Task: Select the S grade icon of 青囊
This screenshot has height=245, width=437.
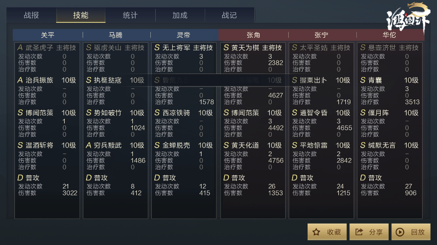Action: (363, 80)
